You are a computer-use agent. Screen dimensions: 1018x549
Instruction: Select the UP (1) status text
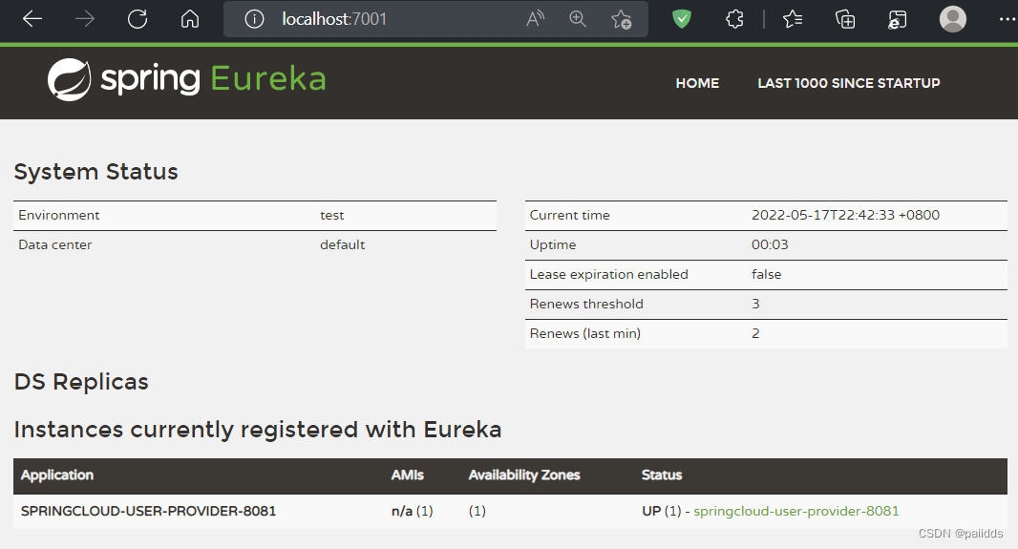(662, 511)
